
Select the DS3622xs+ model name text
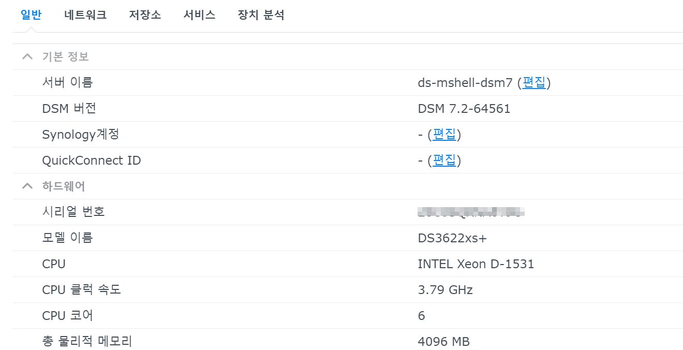452,238
